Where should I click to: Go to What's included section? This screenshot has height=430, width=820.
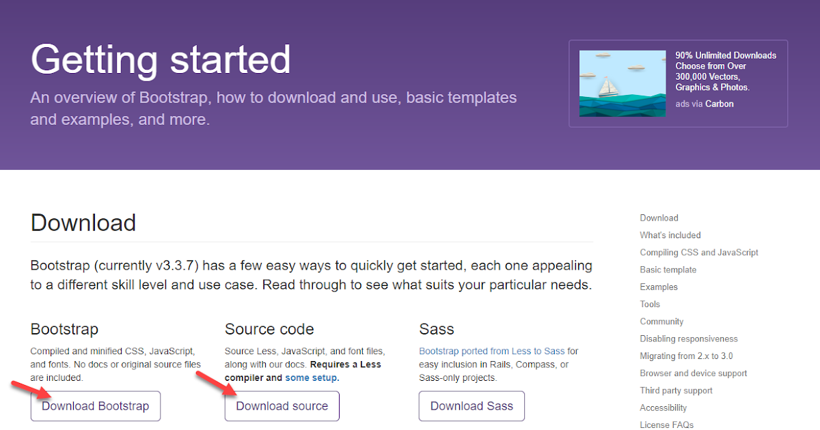point(670,235)
